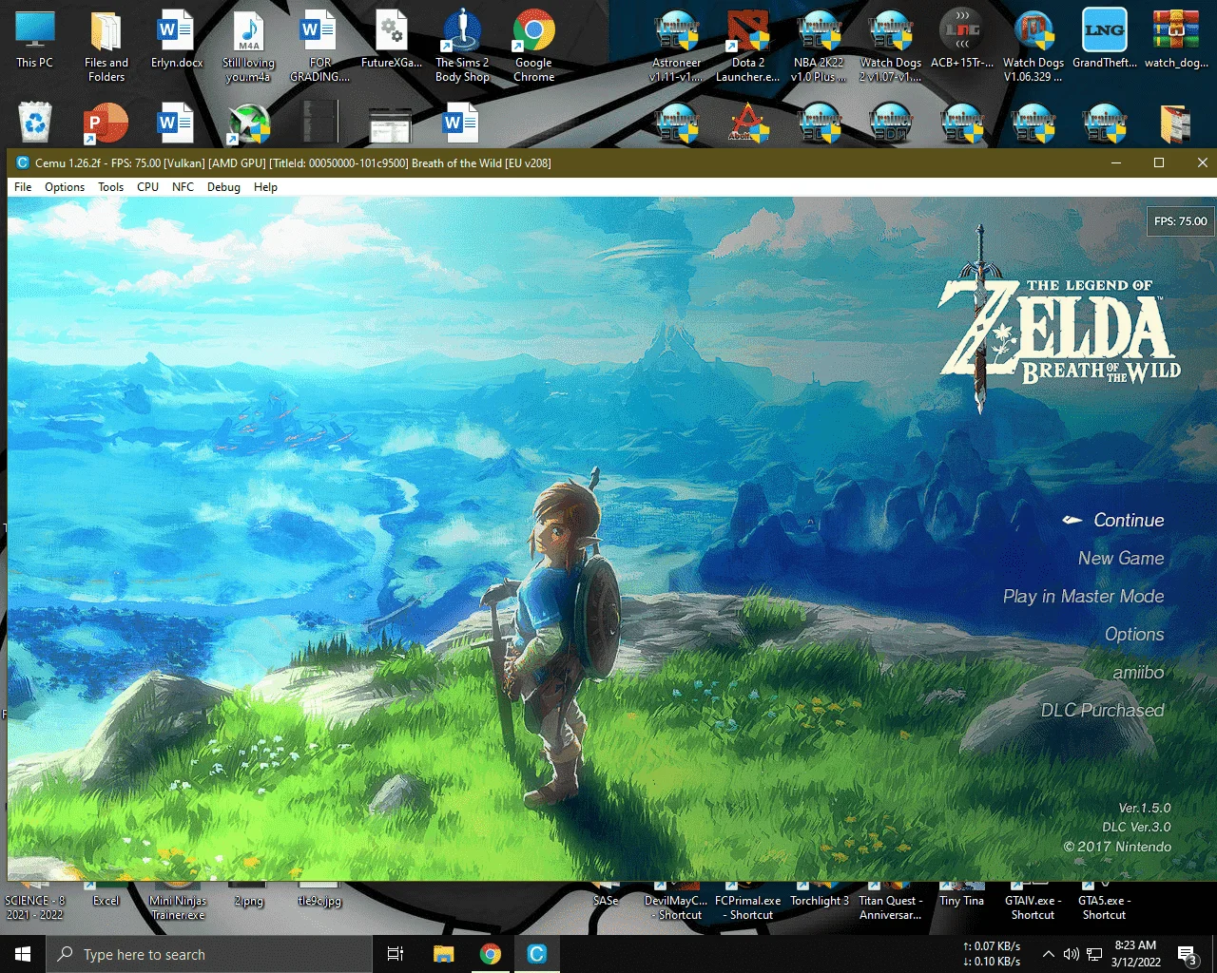Select the GTA5.exe Shortcut item
This screenshot has width=1217, height=973.
click(x=1104, y=903)
